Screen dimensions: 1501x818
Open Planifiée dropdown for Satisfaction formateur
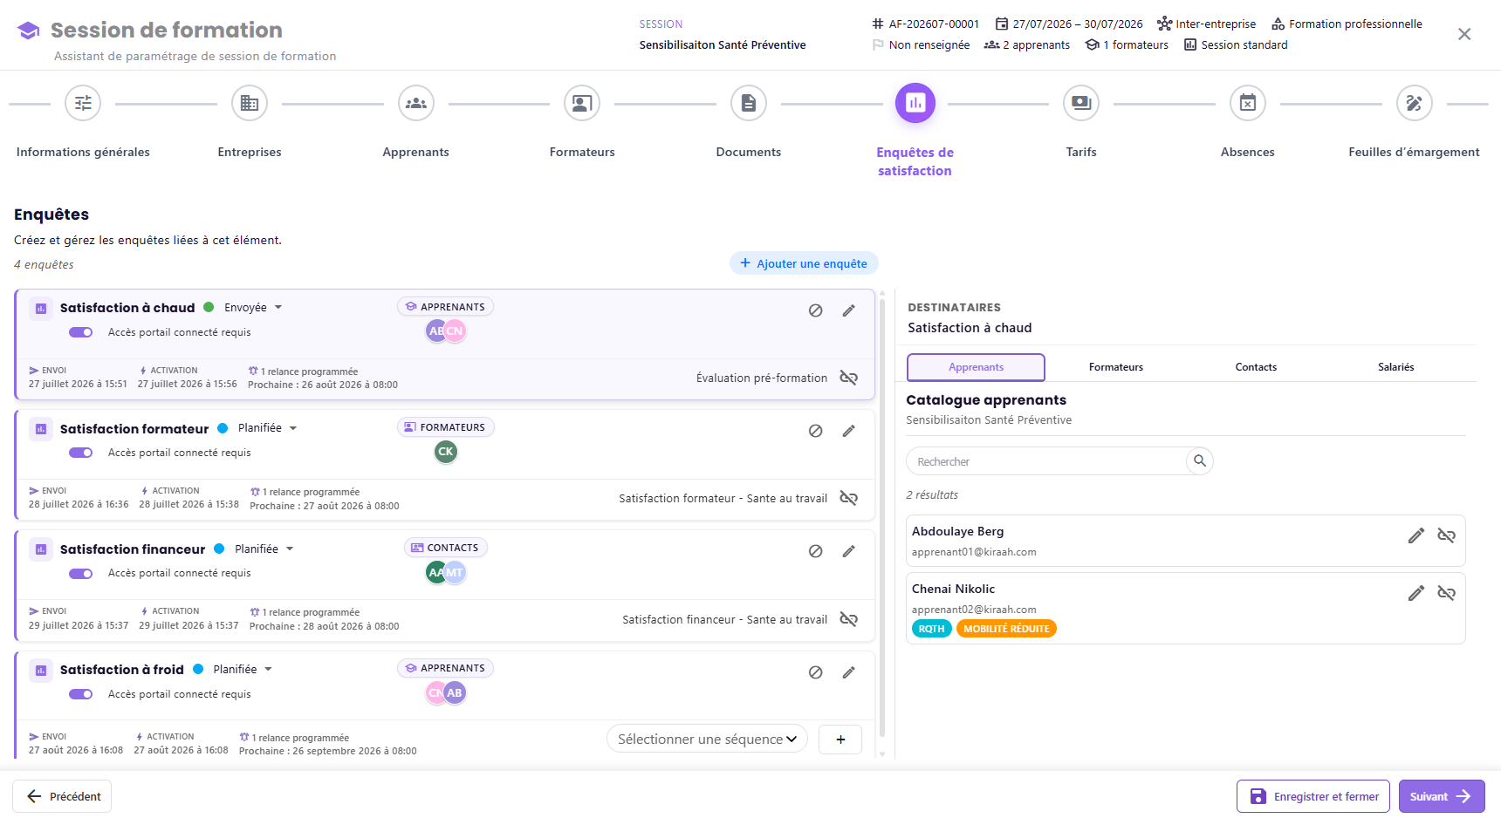pos(267,428)
